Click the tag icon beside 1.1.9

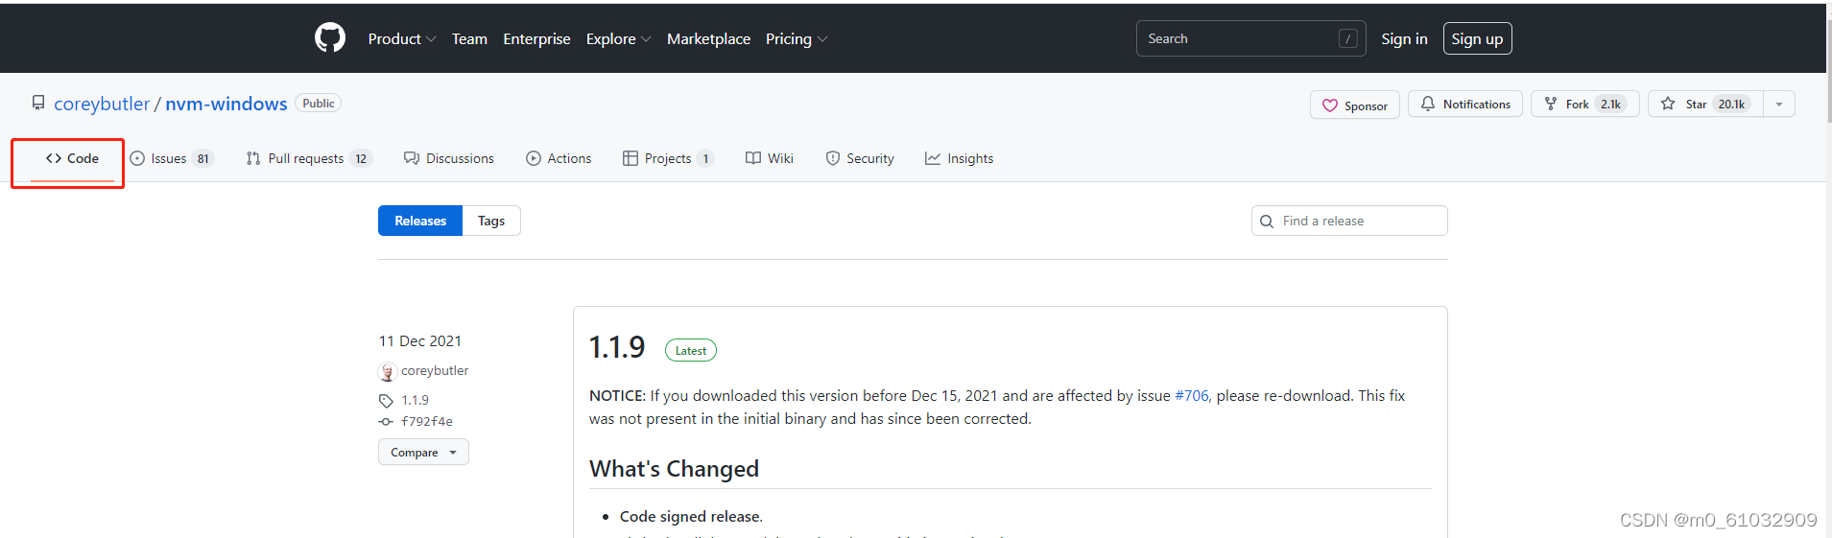point(386,401)
